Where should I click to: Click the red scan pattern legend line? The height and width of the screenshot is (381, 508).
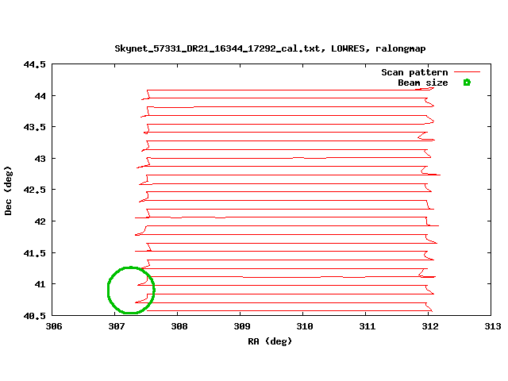pos(467,72)
